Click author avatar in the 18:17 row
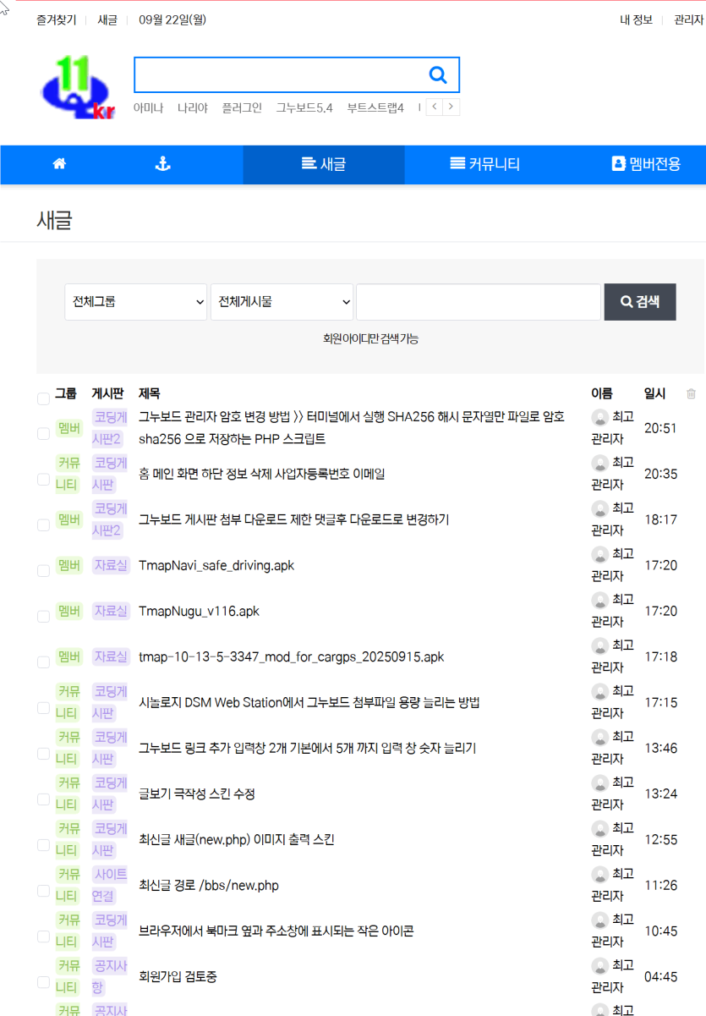The height and width of the screenshot is (1016, 706). (x=599, y=508)
